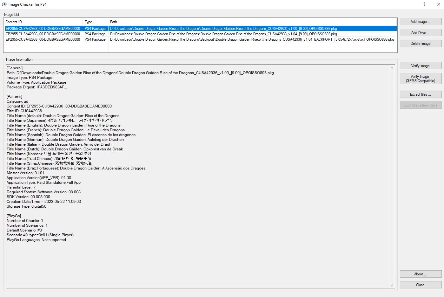Click the plain Verify Image button
The height and width of the screenshot is (297, 444).
(421, 66)
